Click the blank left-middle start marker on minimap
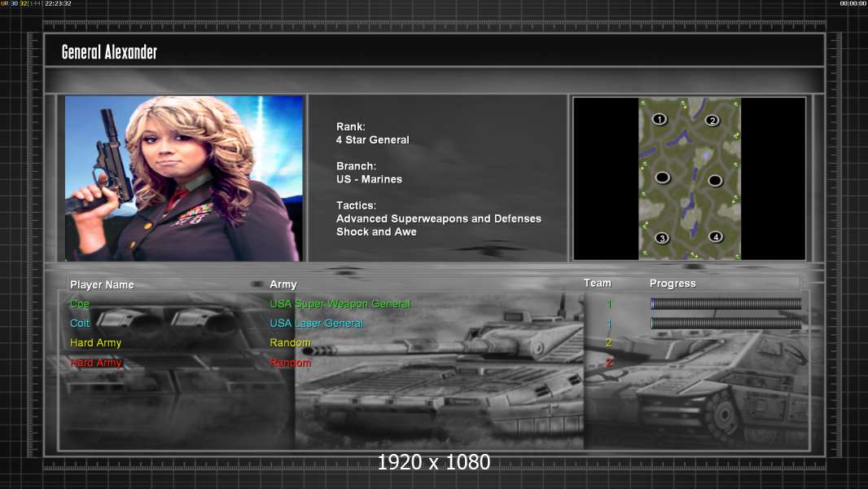 [662, 177]
